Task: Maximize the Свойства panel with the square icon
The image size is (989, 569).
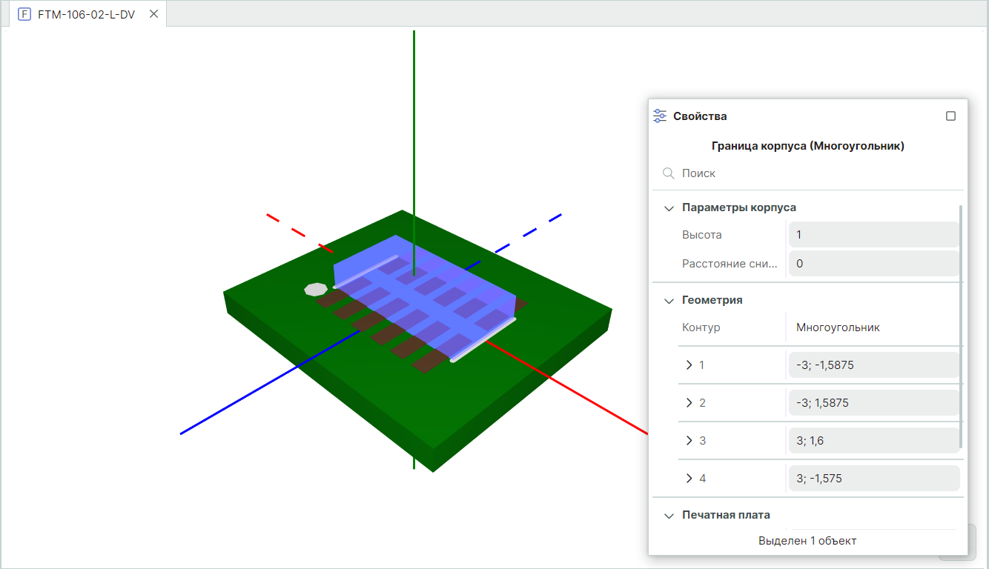Action: (950, 116)
